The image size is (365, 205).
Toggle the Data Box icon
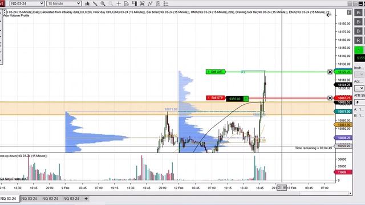coord(127,3)
